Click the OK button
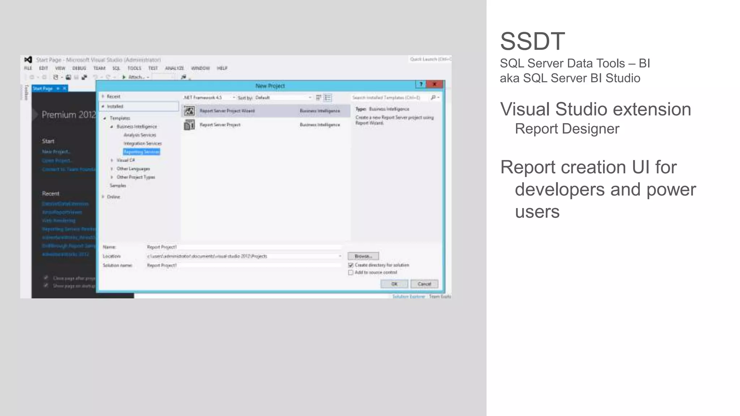Screen dimensions: 740x416 (395, 284)
